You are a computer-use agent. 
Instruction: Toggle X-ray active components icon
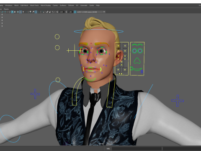click(x=50, y=12)
